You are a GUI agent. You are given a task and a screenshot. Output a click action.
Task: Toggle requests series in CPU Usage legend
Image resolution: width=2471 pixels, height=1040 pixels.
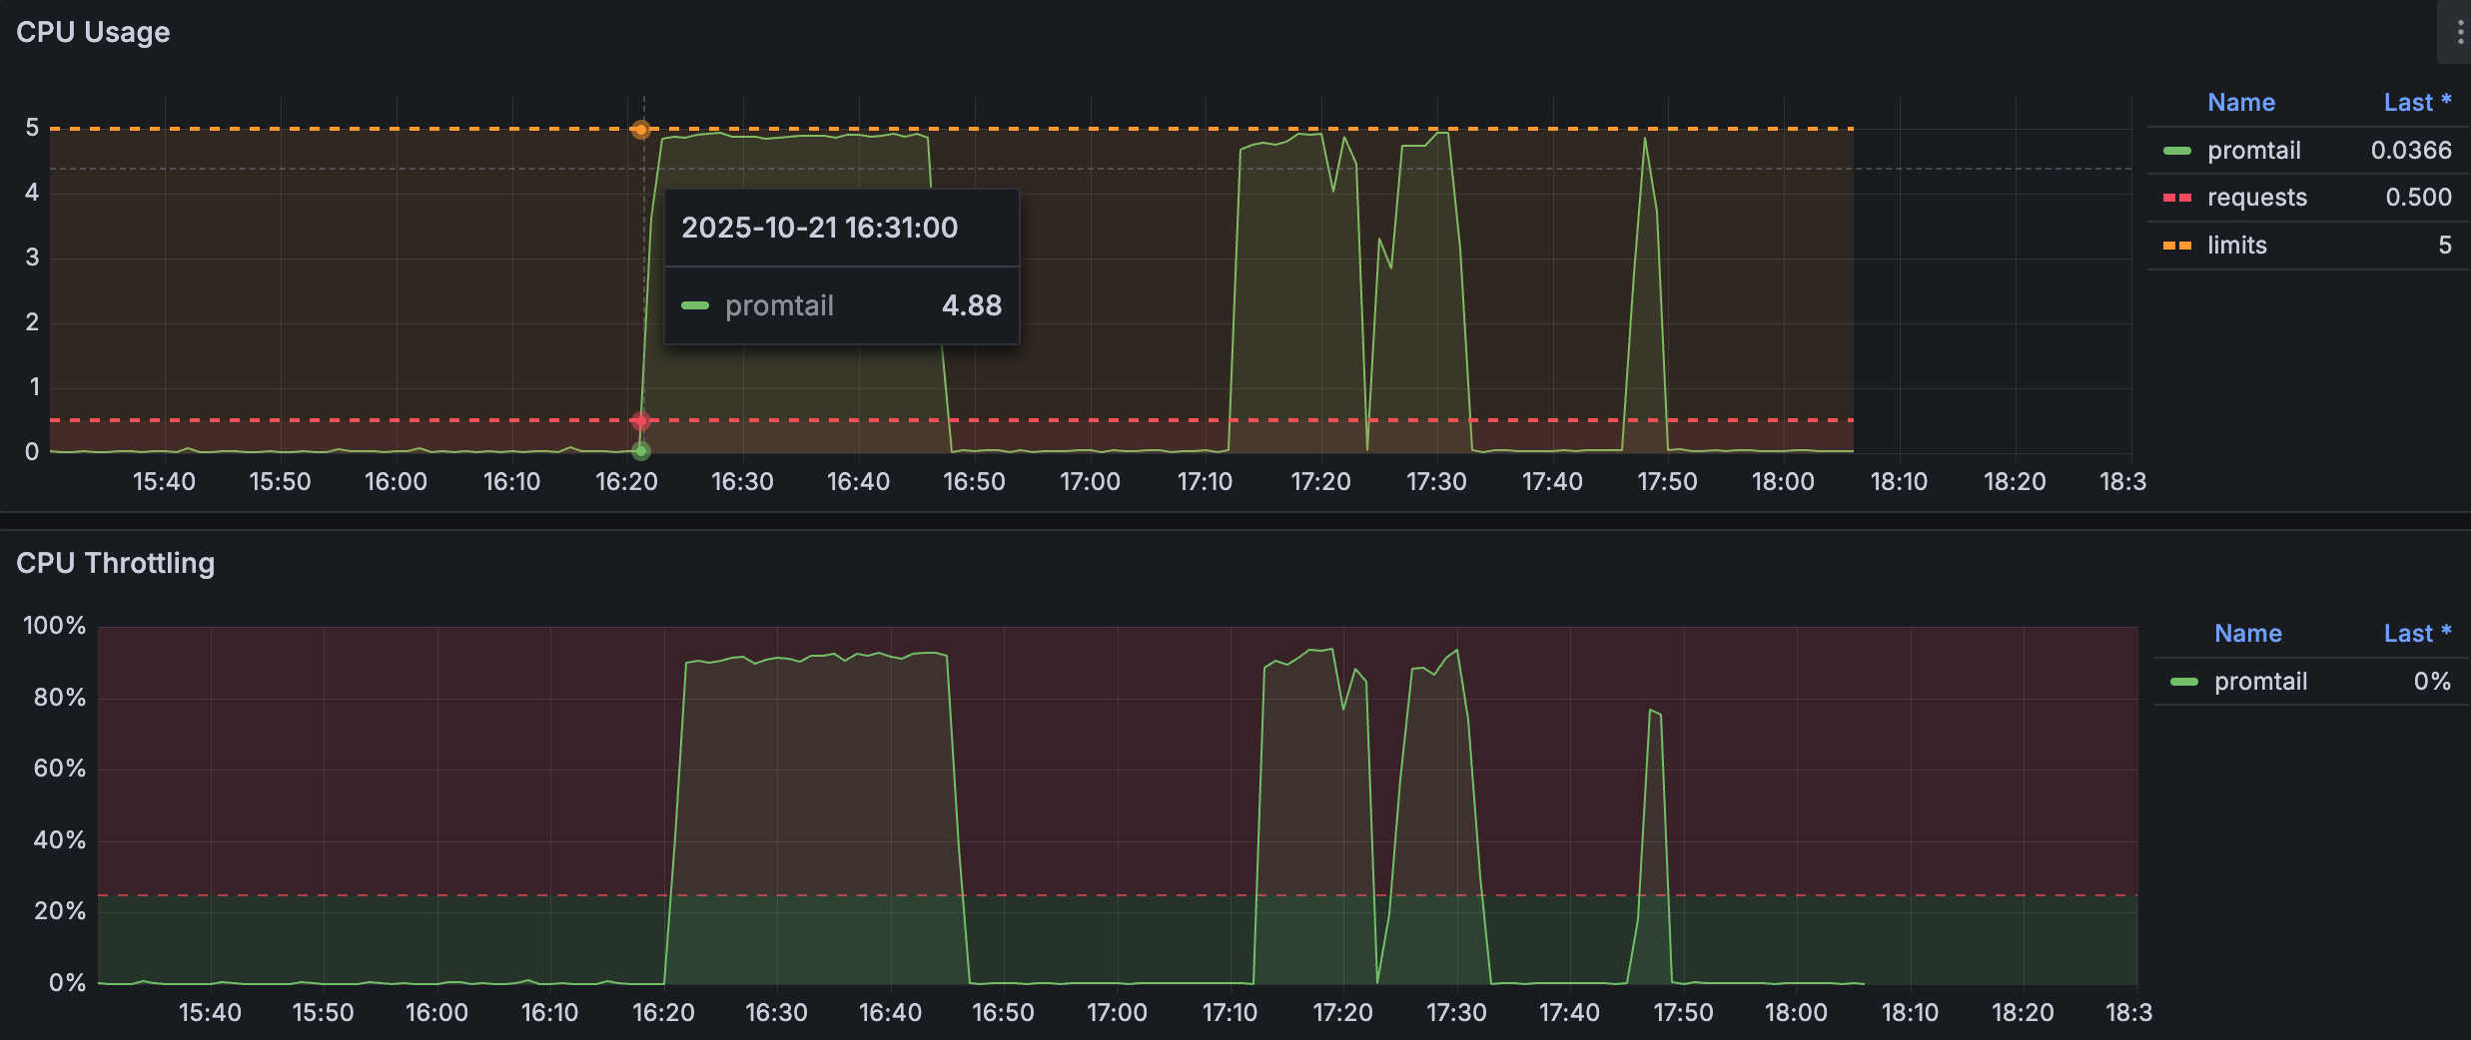pyautogui.click(x=2256, y=198)
